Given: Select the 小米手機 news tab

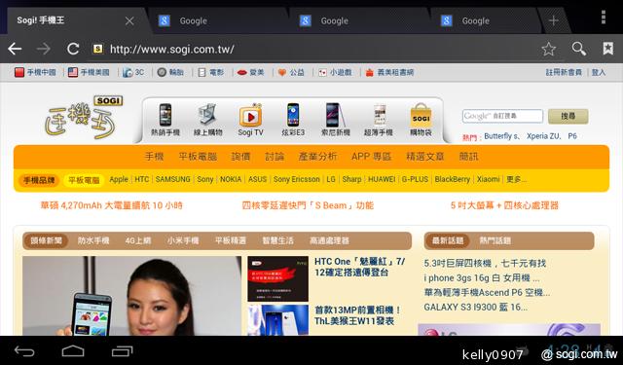Looking at the screenshot, I should 183,240.
